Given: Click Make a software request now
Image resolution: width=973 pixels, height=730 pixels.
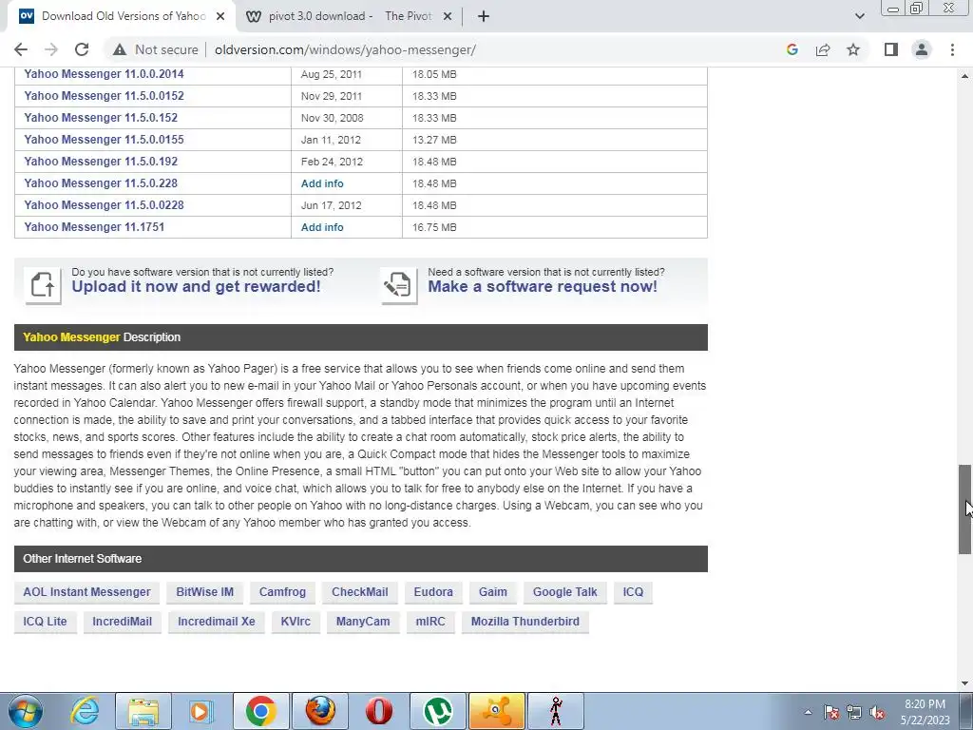Looking at the screenshot, I should 543,286.
